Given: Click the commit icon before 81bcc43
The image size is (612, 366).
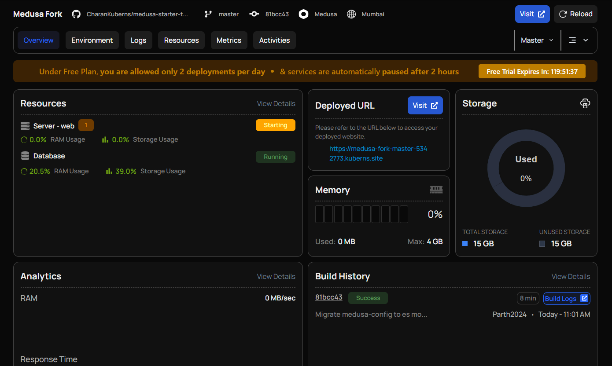Looking at the screenshot, I should pyautogui.click(x=254, y=14).
